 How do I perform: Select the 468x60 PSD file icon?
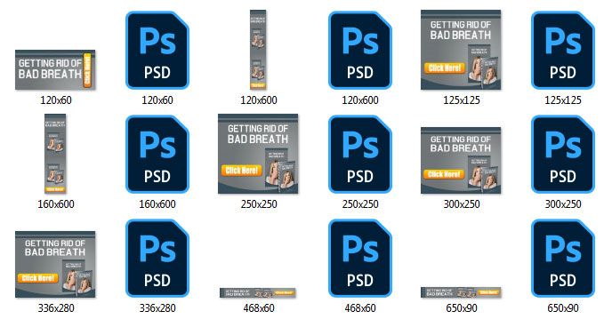pyautogui.click(x=360, y=259)
